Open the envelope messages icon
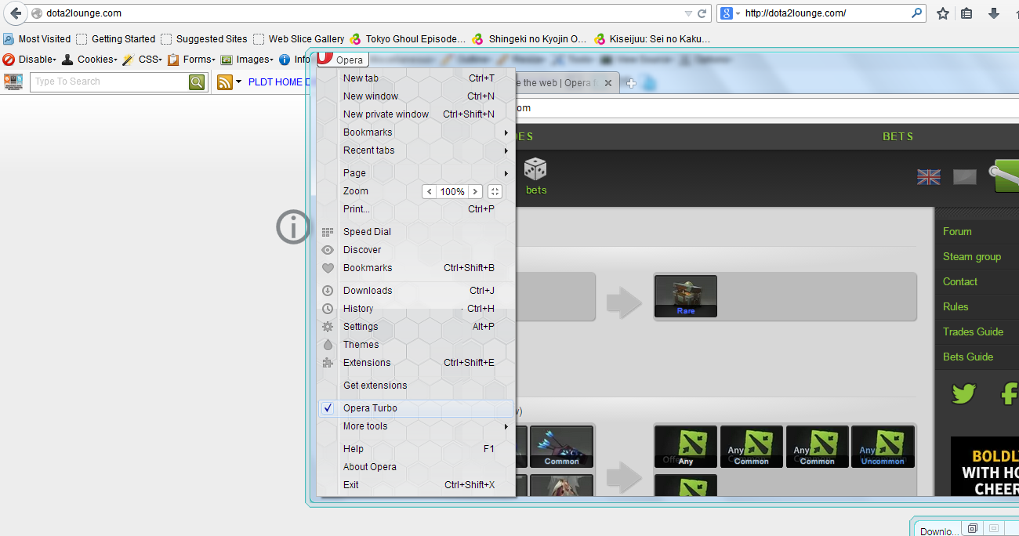Image resolution: width=1019 pixels, height=536 pixels. click(965, 177)
